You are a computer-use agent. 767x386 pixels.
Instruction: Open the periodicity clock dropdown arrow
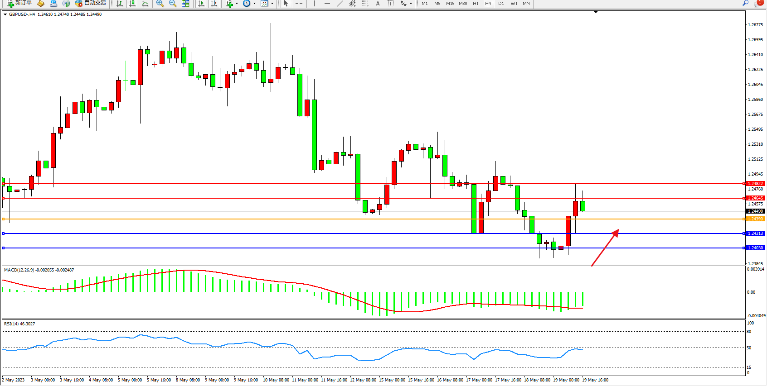click(x=254, y=4)
